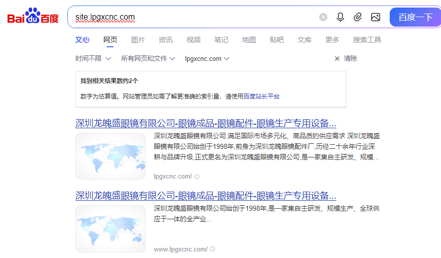The image size is (441, 258).
Task: Select the 网页 tab
Action: (x=110, y=40)
